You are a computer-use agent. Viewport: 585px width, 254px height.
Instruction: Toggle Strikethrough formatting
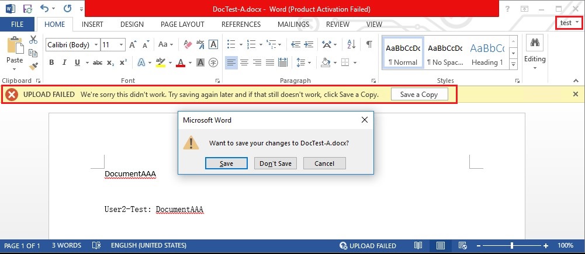98,62
